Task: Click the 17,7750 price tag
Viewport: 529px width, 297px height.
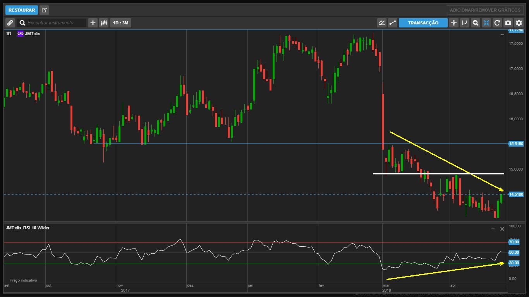Action: (516, 30)
